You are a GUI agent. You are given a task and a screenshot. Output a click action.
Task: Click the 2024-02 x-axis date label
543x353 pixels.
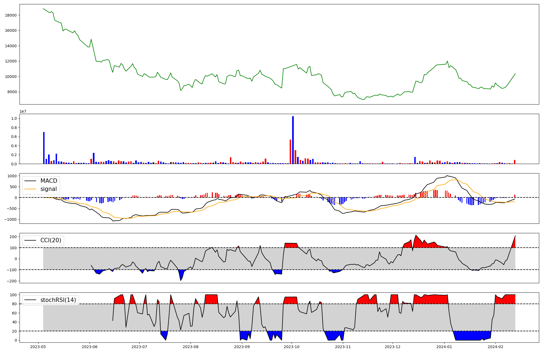click(495, 347)
